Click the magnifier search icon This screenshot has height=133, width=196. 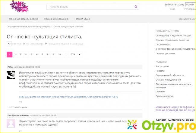click(x=136, y=6)
